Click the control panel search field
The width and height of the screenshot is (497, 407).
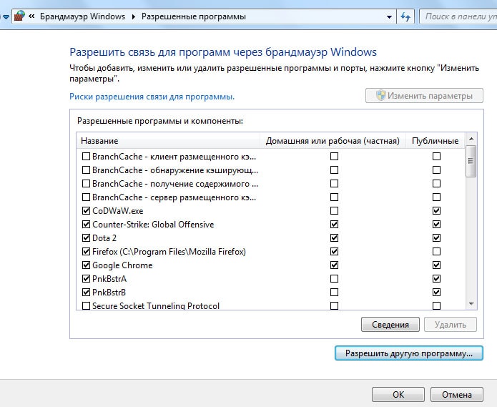pos(458,16)
